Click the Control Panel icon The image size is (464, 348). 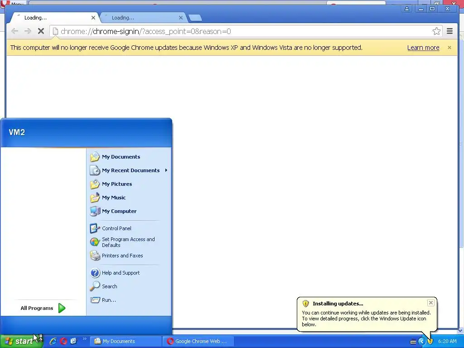95,228
